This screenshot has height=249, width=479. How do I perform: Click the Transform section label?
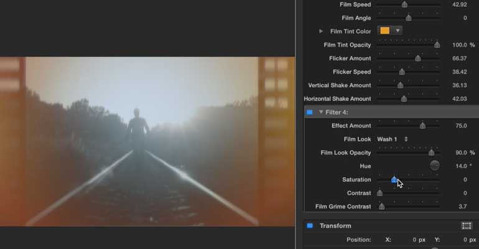335,226
